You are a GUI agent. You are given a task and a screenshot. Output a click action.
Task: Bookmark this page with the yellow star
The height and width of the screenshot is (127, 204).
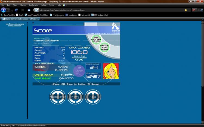coord(186,10)
